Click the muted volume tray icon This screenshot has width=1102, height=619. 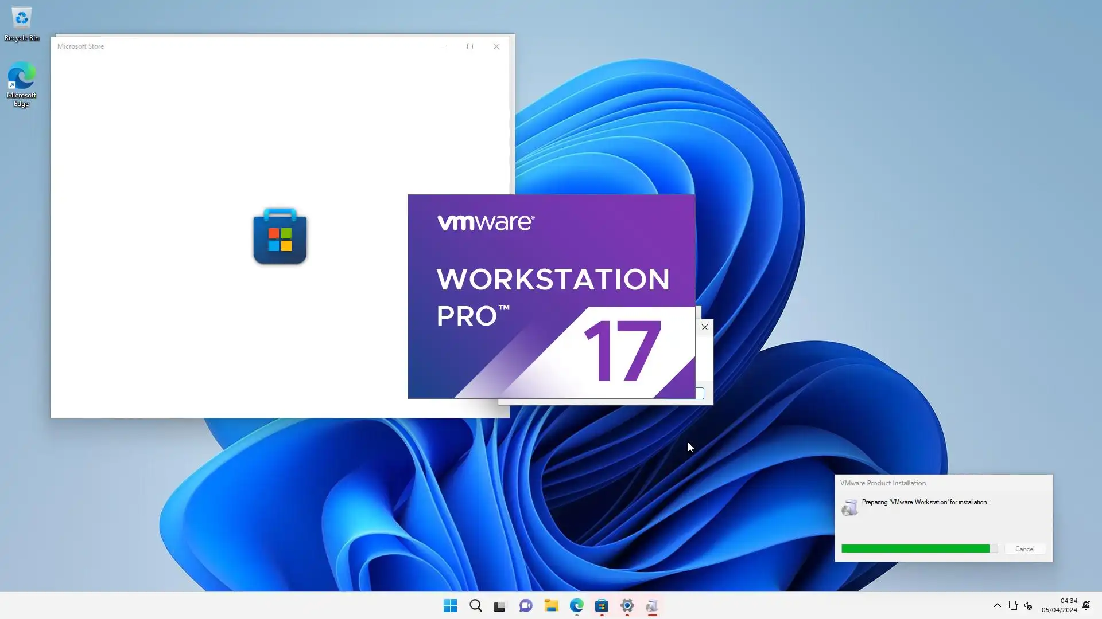[1028, 605]
